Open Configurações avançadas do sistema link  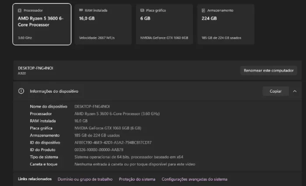tap(195, 179)
